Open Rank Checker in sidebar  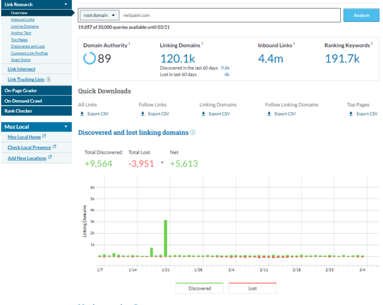[x=18, y=111]
